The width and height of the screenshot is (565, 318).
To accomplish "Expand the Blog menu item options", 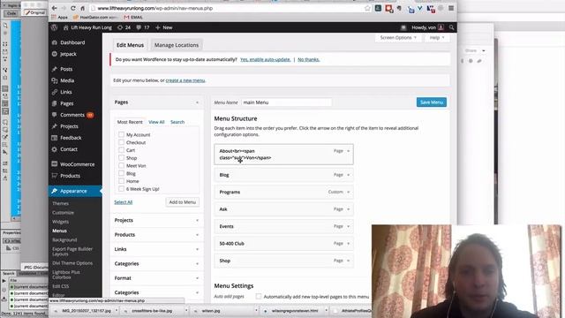I will [x=348, y=175].
